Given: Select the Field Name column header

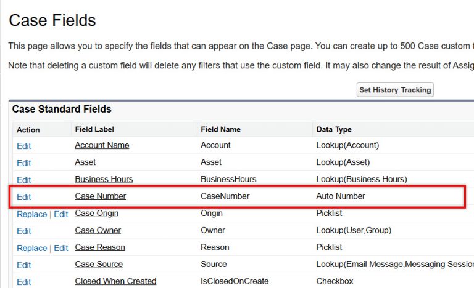Looking at the screenshot, I should click(221, 129).
